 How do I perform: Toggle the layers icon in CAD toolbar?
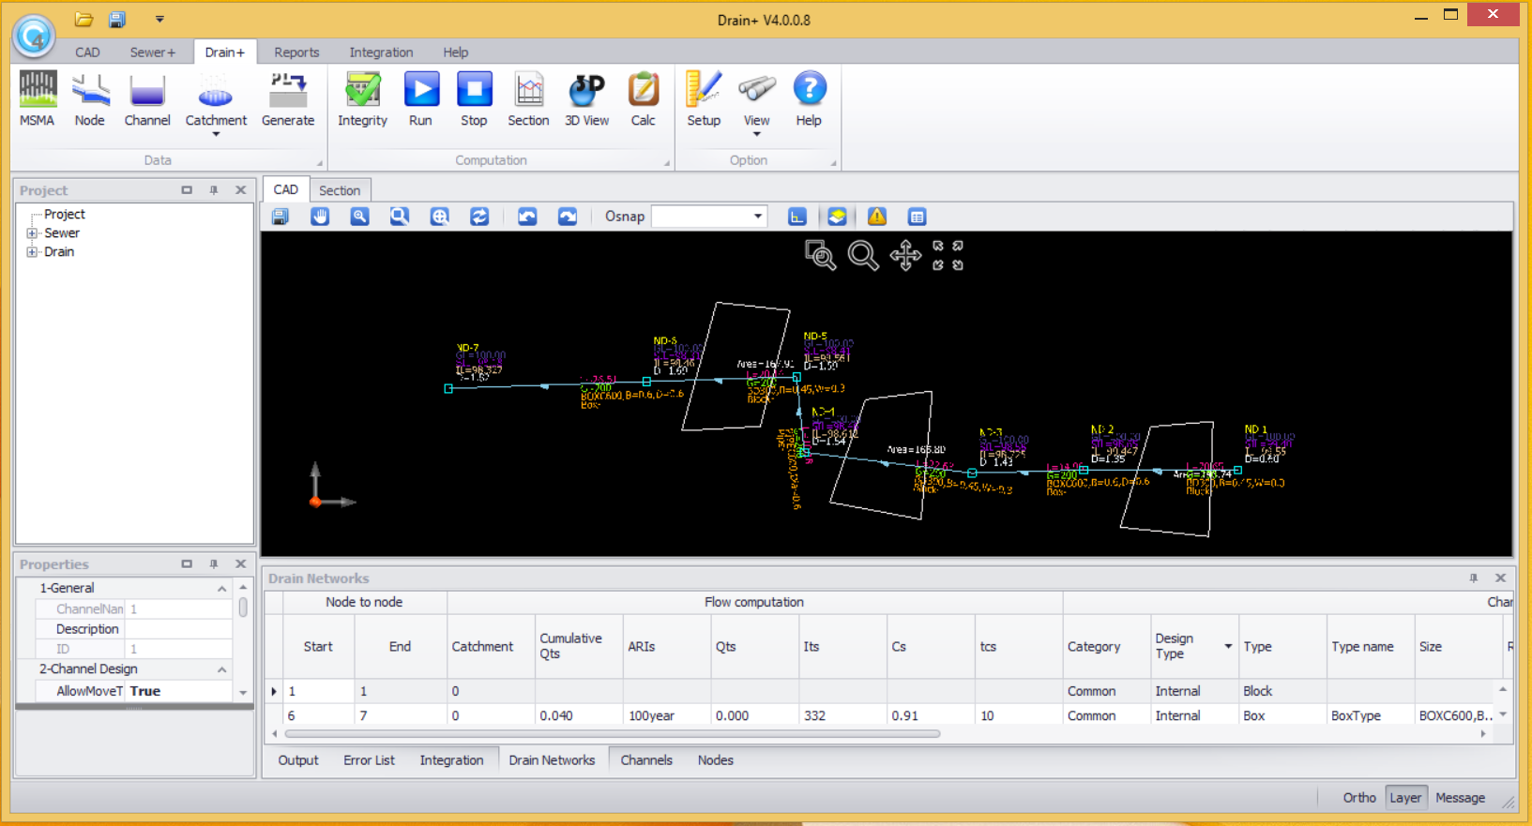pos(837,217)
